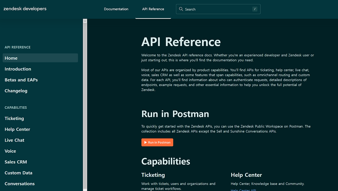Image resolution: width=338 pixels, height=191 pixels.
Task: Click the play icon on Postman button
Action: pyautogui.click(x=145, y=142)
